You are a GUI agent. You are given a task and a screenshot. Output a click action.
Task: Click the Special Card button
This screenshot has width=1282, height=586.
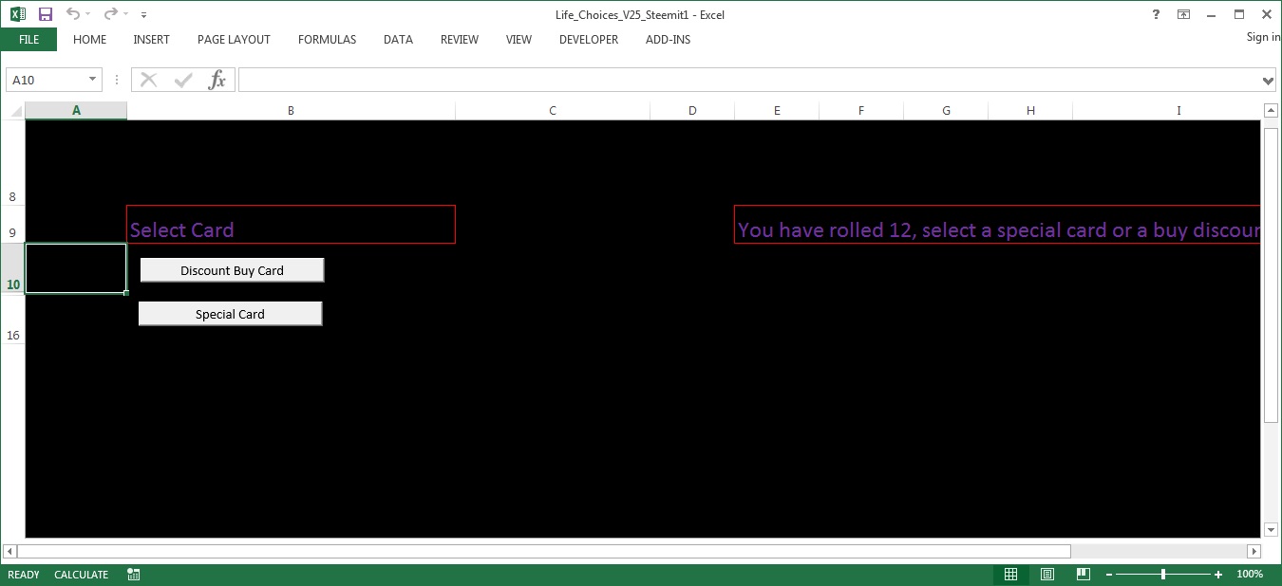(x=230, y=314)
